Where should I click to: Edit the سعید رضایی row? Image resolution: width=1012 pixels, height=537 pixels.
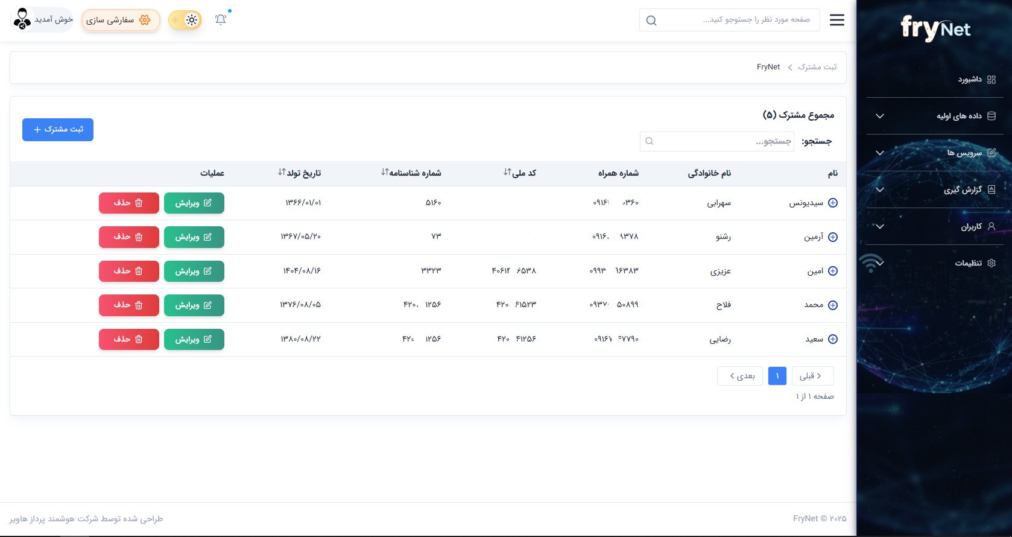pyautogui.click(x=194, y=339)
